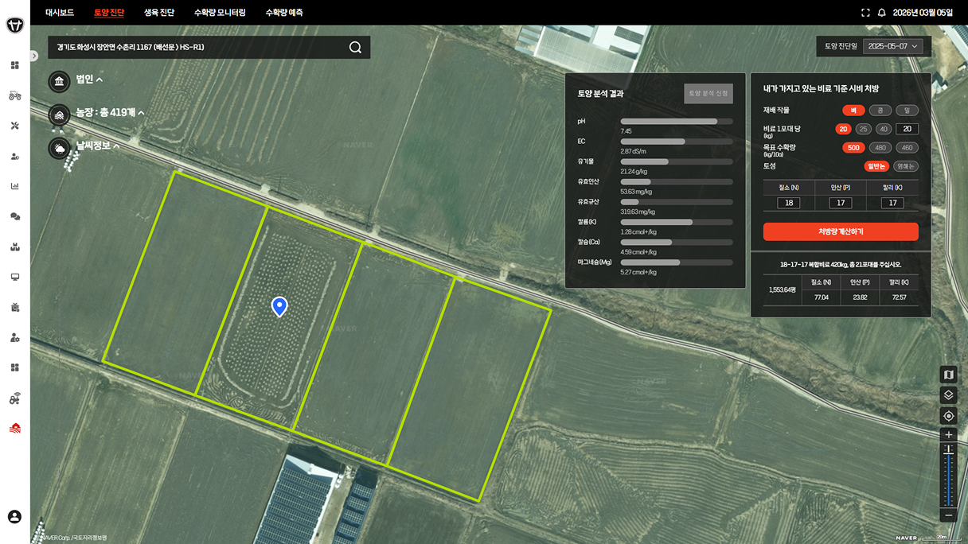
Task: Click the wrench tools icon in sidebar
Action: [14, 126]
